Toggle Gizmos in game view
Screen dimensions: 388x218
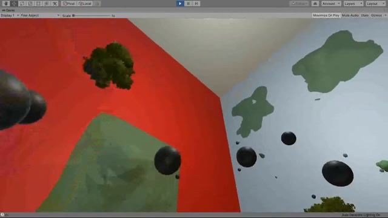[x=376, y=15]
